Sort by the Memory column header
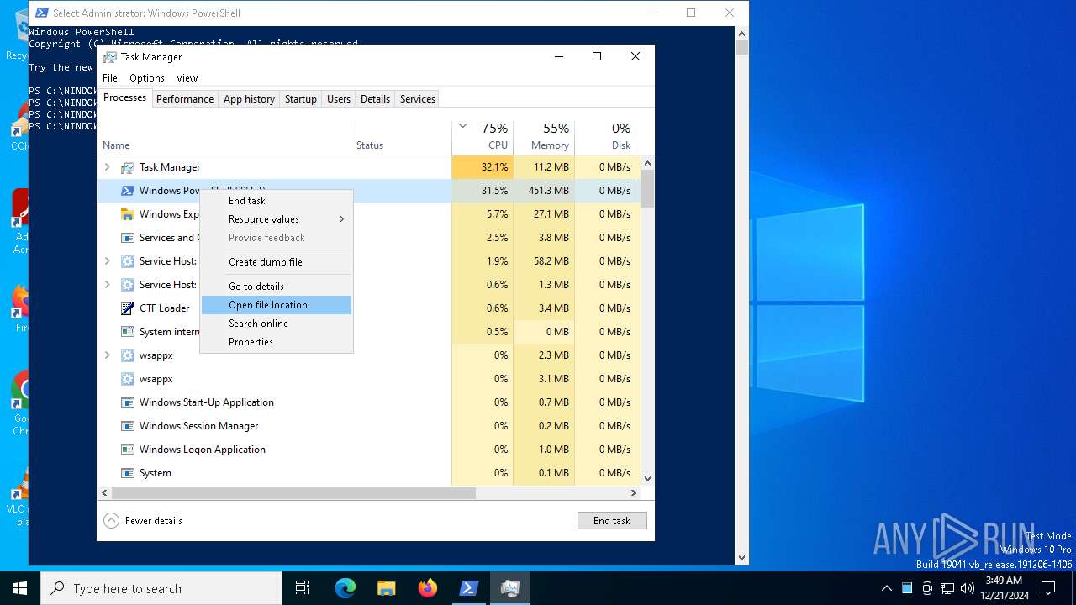 click(x=544, y=138)
